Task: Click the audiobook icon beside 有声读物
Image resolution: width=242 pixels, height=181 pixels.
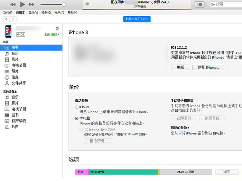Action: pos(7,121)
